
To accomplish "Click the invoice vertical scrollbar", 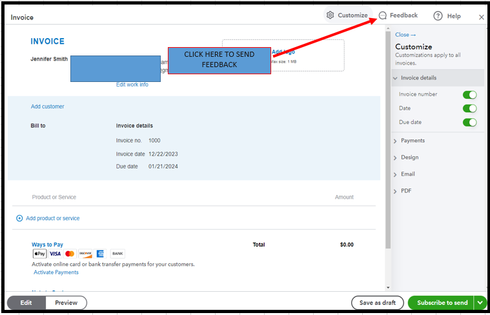I will [x=388, y=140].
